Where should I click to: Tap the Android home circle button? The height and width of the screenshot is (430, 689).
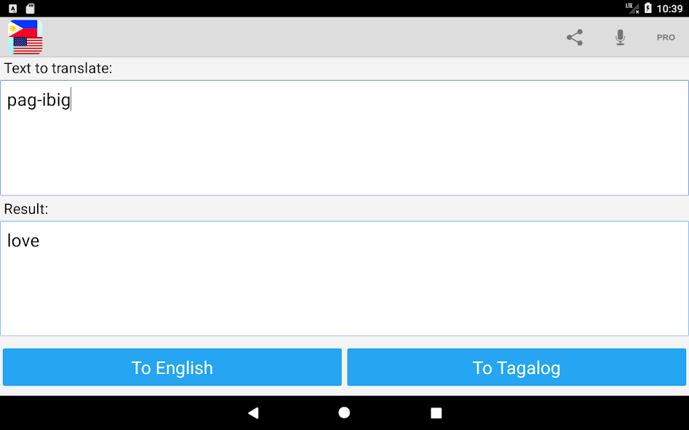coord(344,413)
